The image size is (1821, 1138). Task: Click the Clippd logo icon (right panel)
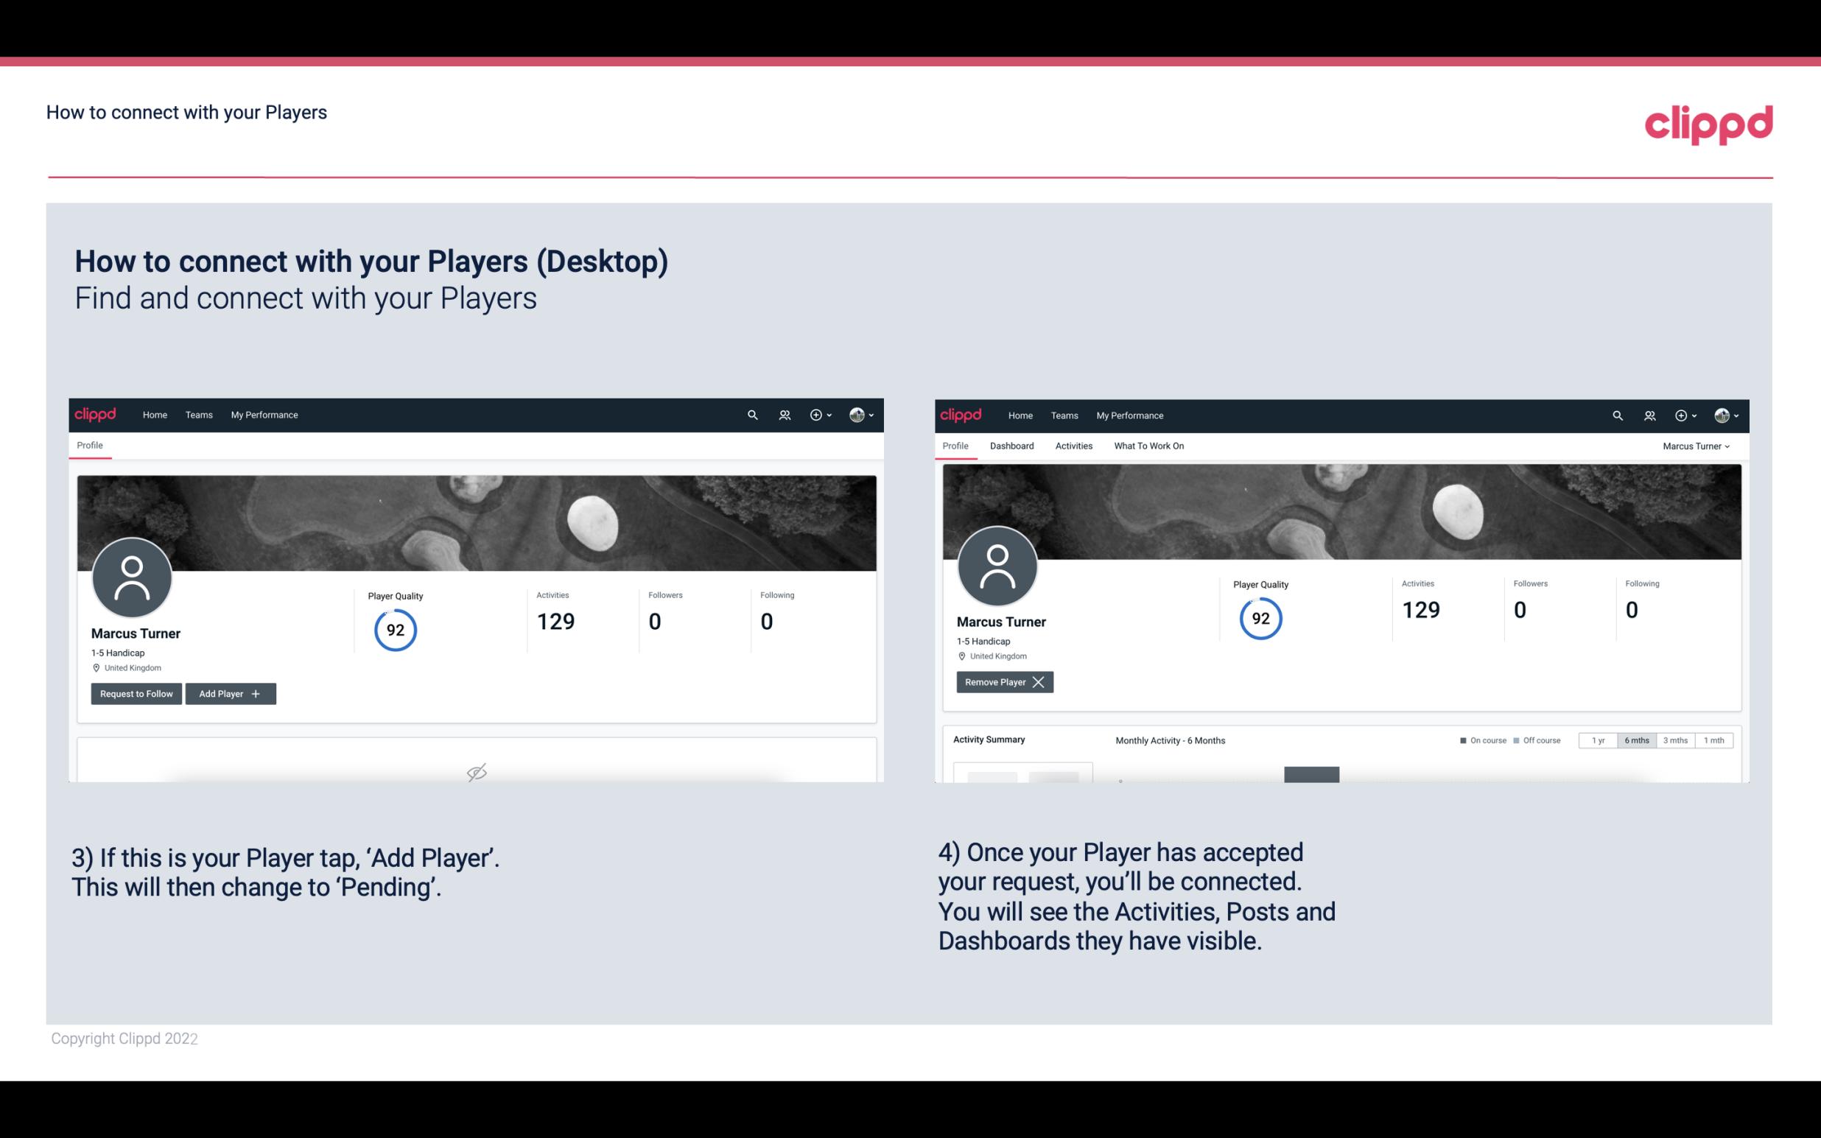tap(961, 415)
